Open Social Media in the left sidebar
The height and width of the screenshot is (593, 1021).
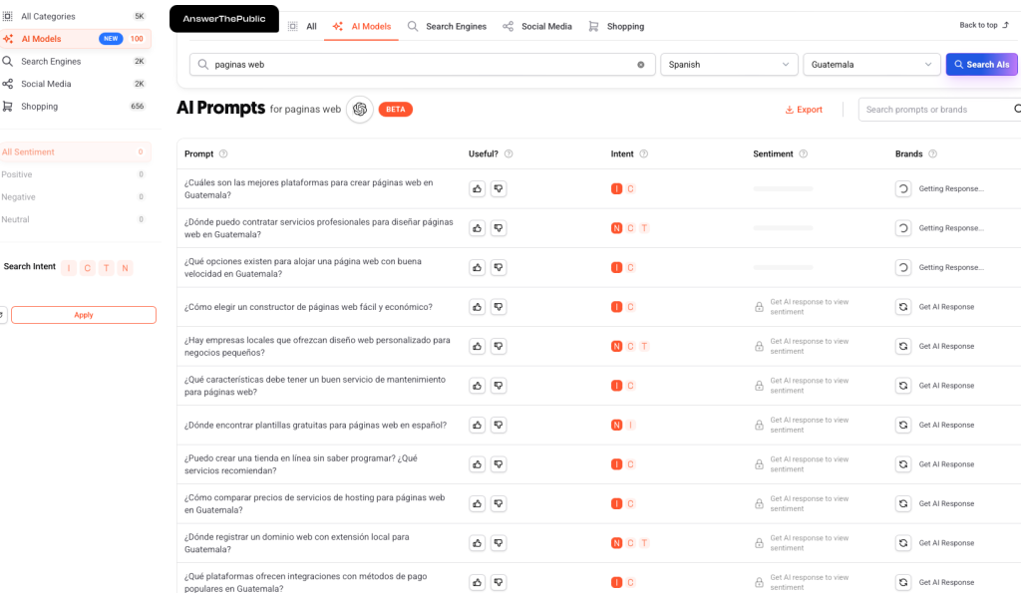(46, 84)
